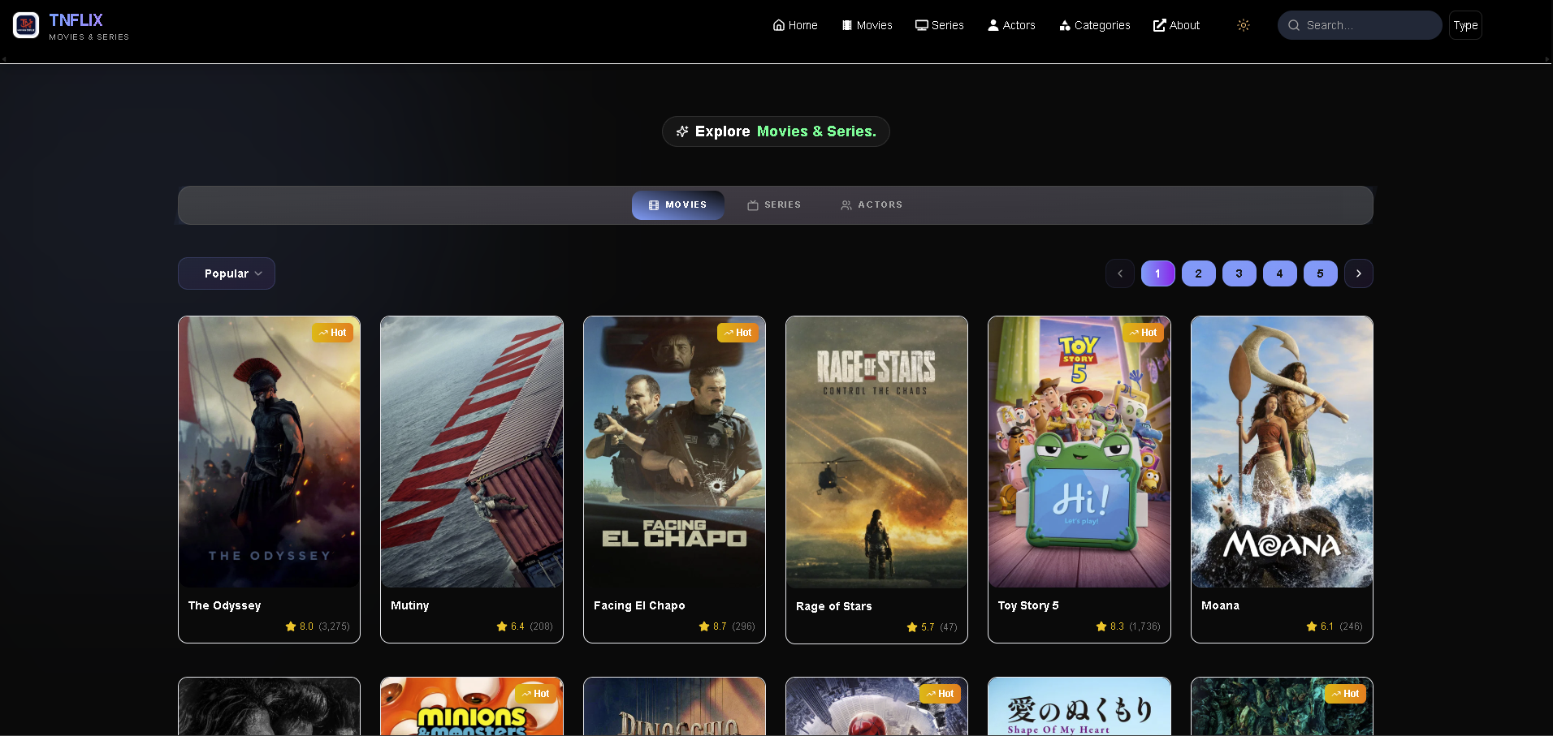
Task: Click the "Facing El Chapo" title text
Action: tap(639, 605)
